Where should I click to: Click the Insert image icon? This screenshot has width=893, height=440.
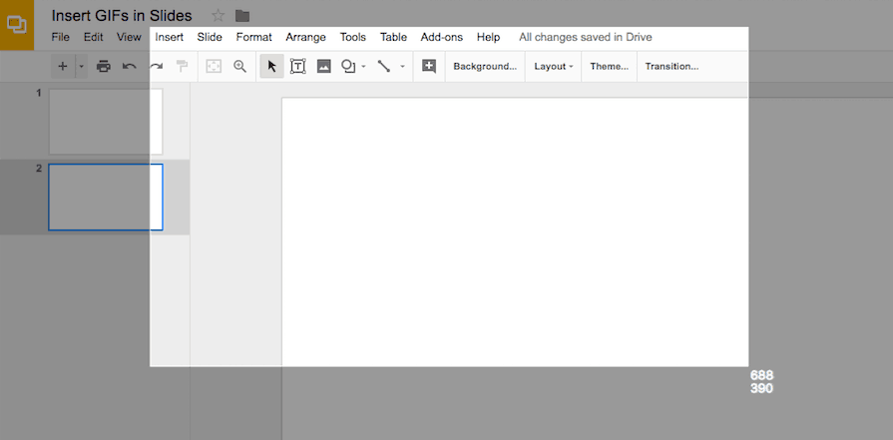tap(324, 67)
